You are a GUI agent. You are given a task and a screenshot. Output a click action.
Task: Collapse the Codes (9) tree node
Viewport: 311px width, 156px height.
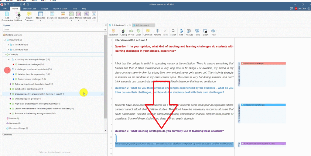pos(5,54)
